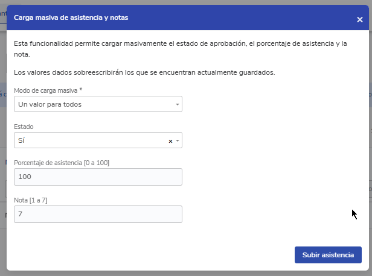Click the 'Sí' value in Estado field
This screenshot has height=276, width=372.
[x=22, y=140]
